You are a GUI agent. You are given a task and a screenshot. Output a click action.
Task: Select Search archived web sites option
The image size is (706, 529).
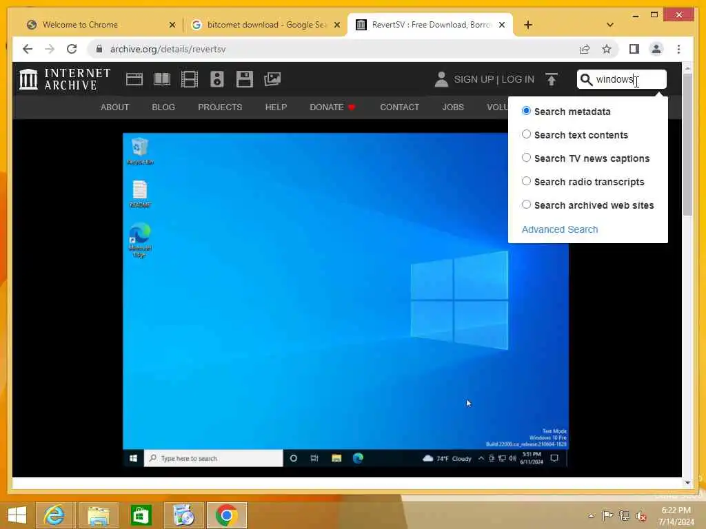[526, 204]
